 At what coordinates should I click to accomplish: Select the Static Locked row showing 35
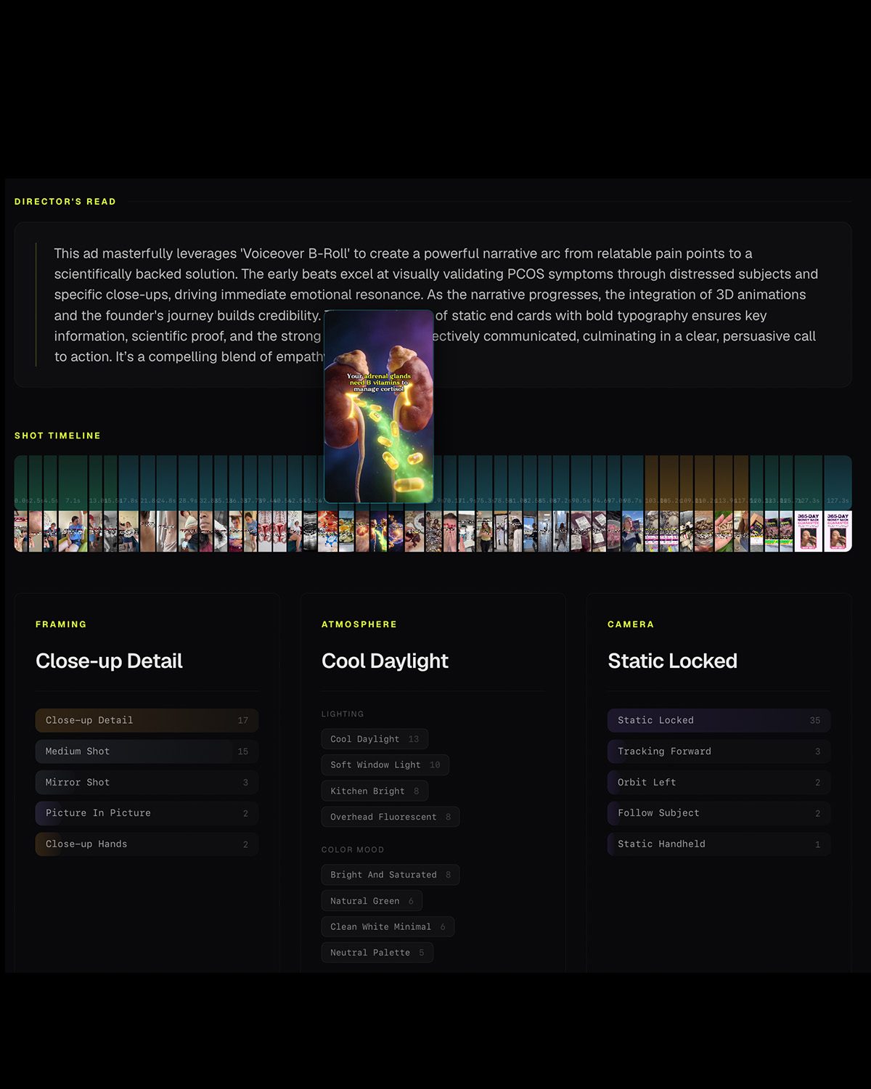point(719,720)
